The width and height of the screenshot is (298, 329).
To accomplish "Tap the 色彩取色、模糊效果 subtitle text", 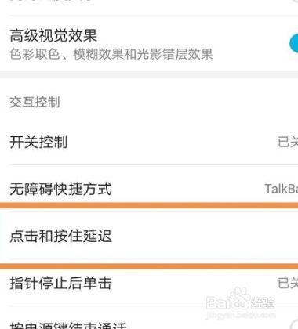I will 111,54.
